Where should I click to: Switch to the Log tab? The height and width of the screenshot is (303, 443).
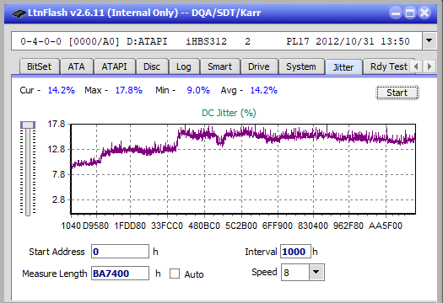click(x=184, y=66)
